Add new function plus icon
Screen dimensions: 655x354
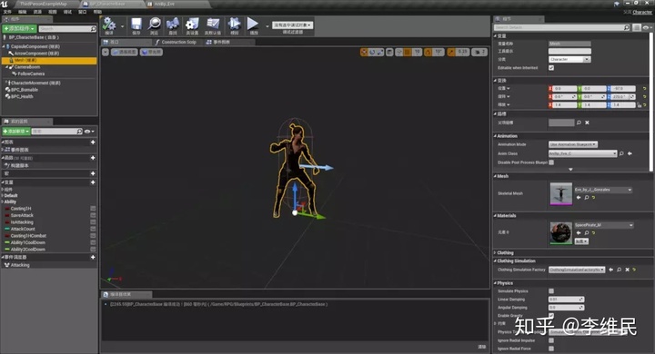coord(93,158)
